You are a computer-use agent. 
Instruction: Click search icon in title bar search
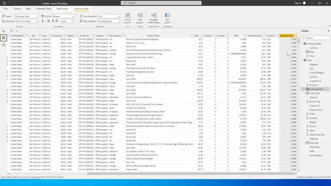(x=125, y=3)
